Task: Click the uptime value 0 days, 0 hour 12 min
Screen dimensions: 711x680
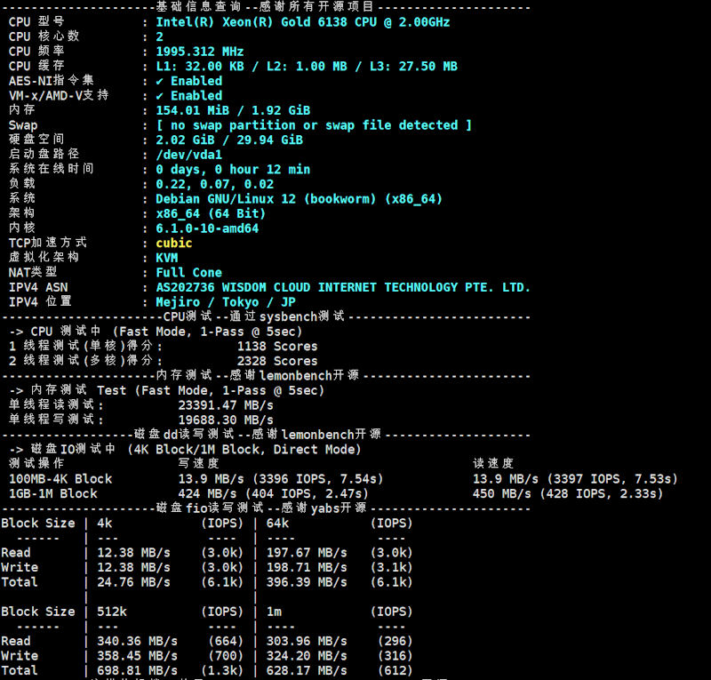Action: tap(233, 169)
